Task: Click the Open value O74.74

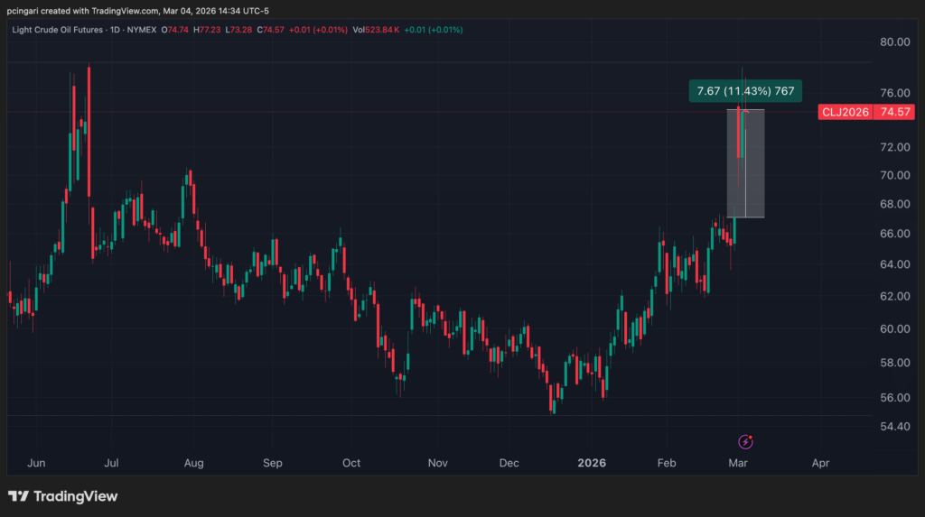Action: click(174, 30)
